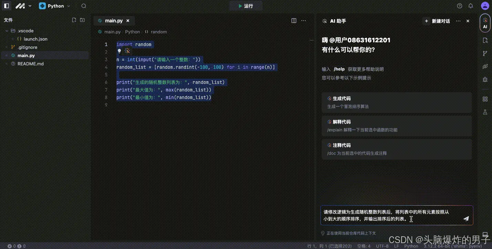Click the 运行 run button

point(246,6)
